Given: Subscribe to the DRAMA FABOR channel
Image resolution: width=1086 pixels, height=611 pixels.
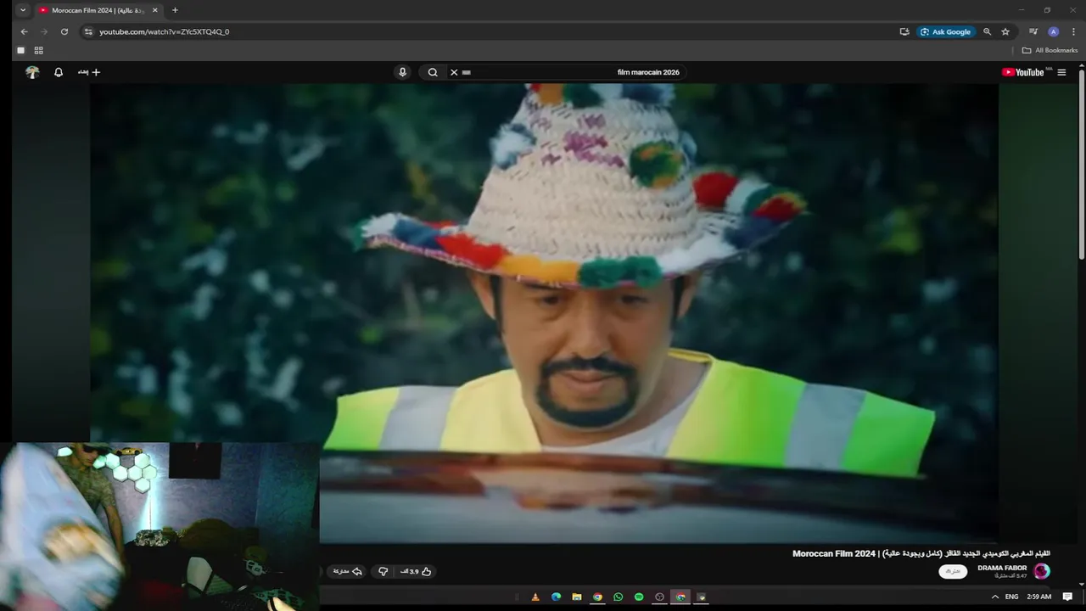Looking at the screenshot, I should (953, 571).
